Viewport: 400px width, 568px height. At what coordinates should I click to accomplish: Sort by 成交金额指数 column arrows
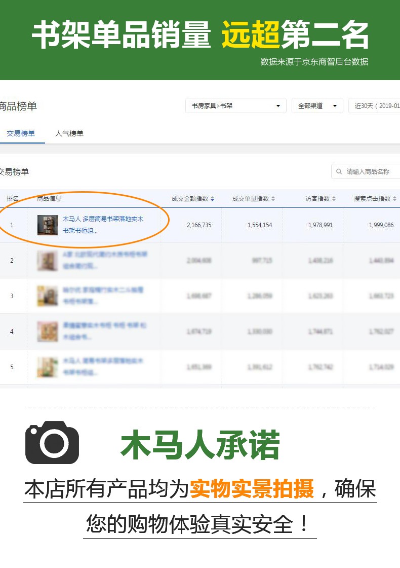(212, 199)
